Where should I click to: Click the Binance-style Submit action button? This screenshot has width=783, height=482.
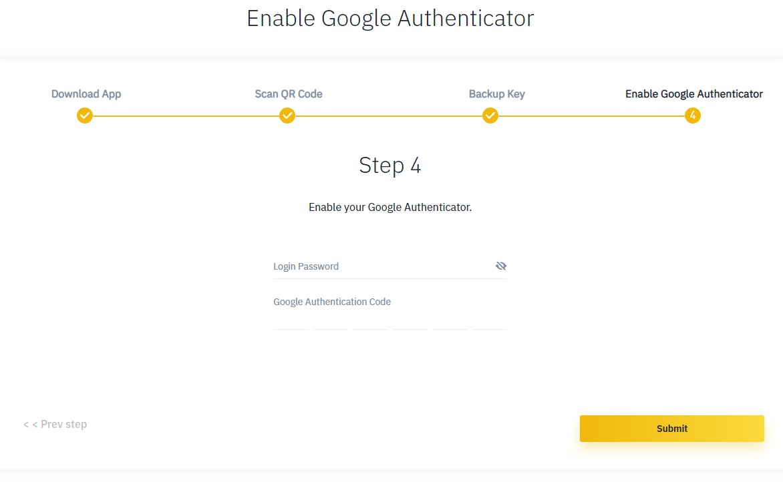[x=671, y=428]
